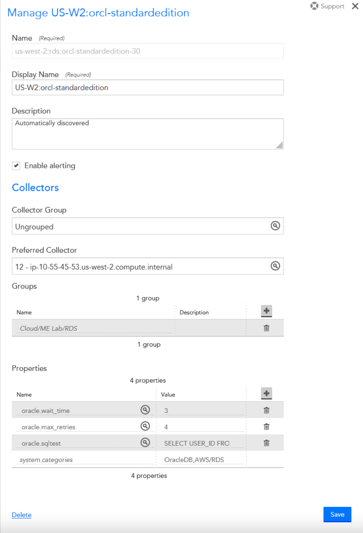Click the Support lifebuoy icon
363x533 pixels.
click(314, 6)
